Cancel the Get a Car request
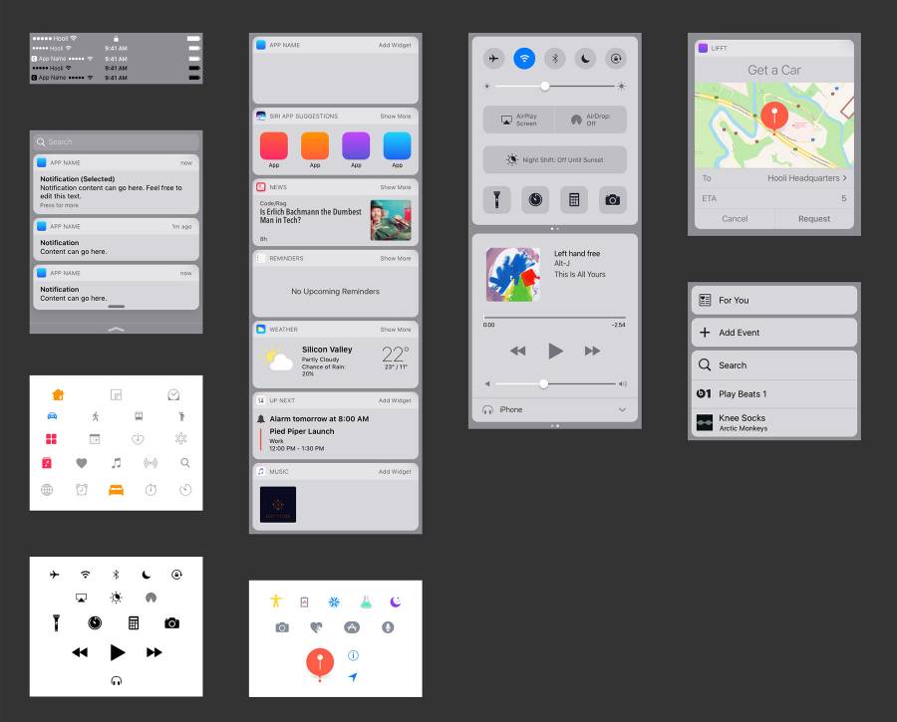 (735, 218)
